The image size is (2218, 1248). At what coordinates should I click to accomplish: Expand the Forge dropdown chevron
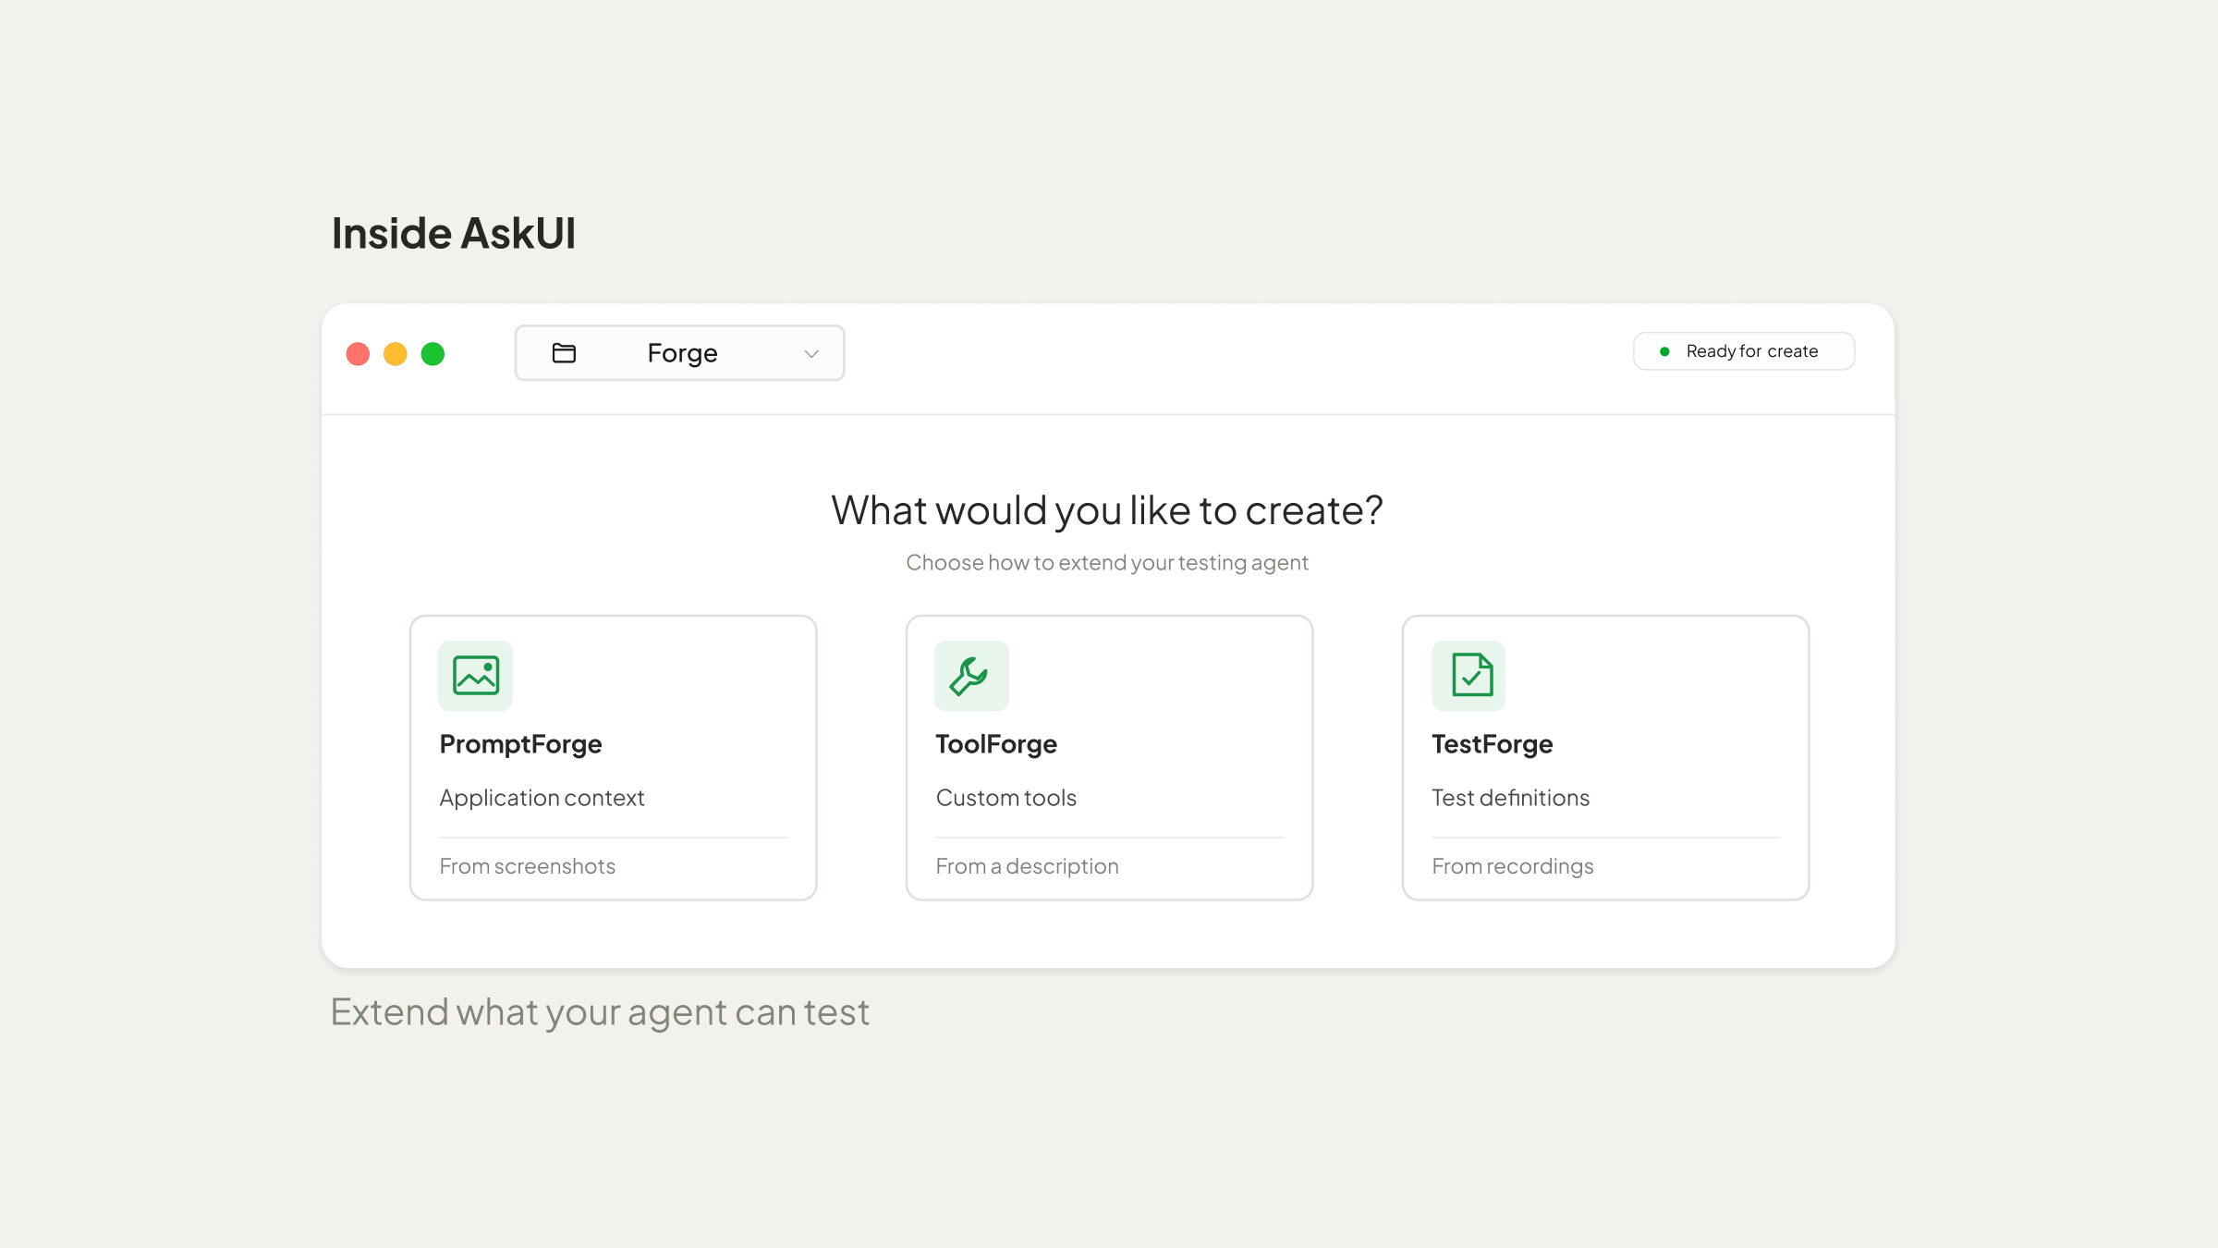click(811, 354)
